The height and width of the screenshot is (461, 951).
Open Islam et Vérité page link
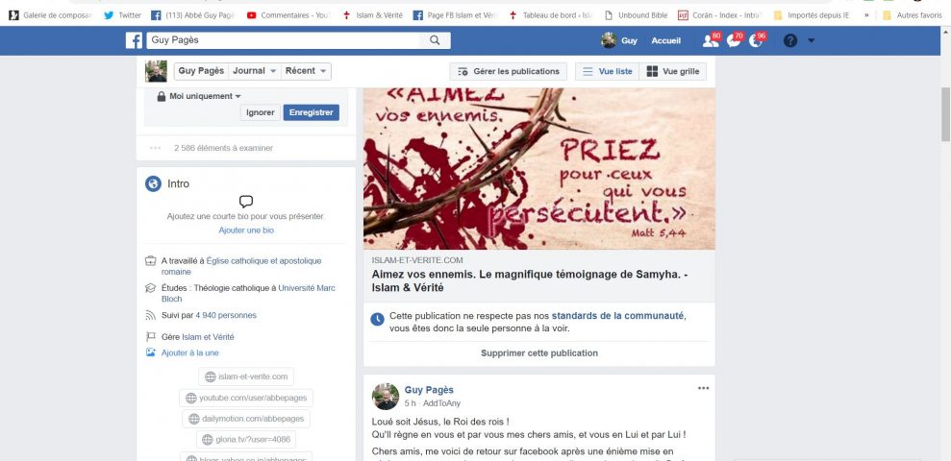(208, 337)
